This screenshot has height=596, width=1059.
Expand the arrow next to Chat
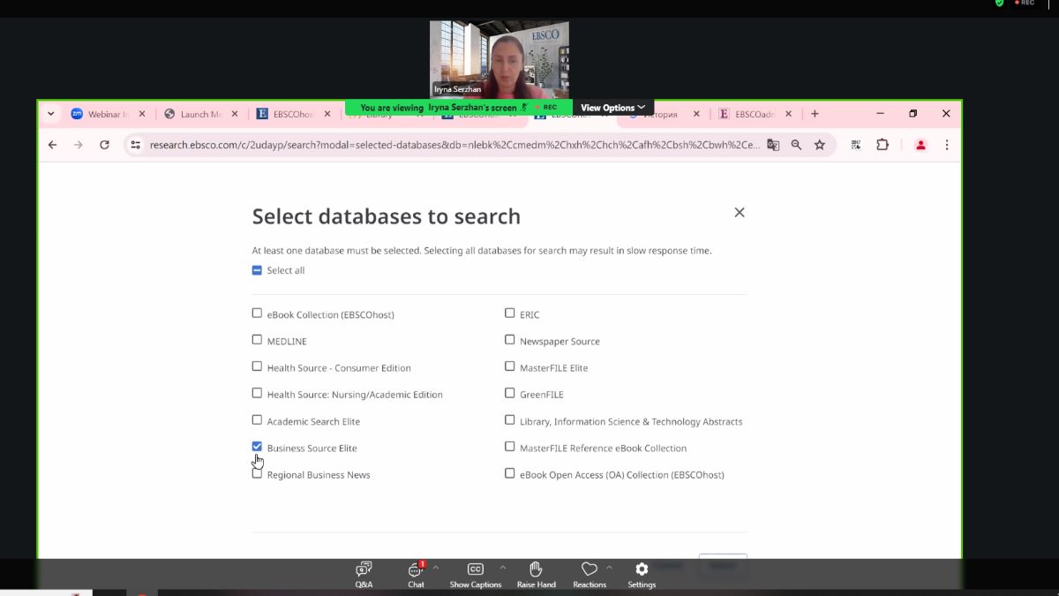tap(436, 568)
